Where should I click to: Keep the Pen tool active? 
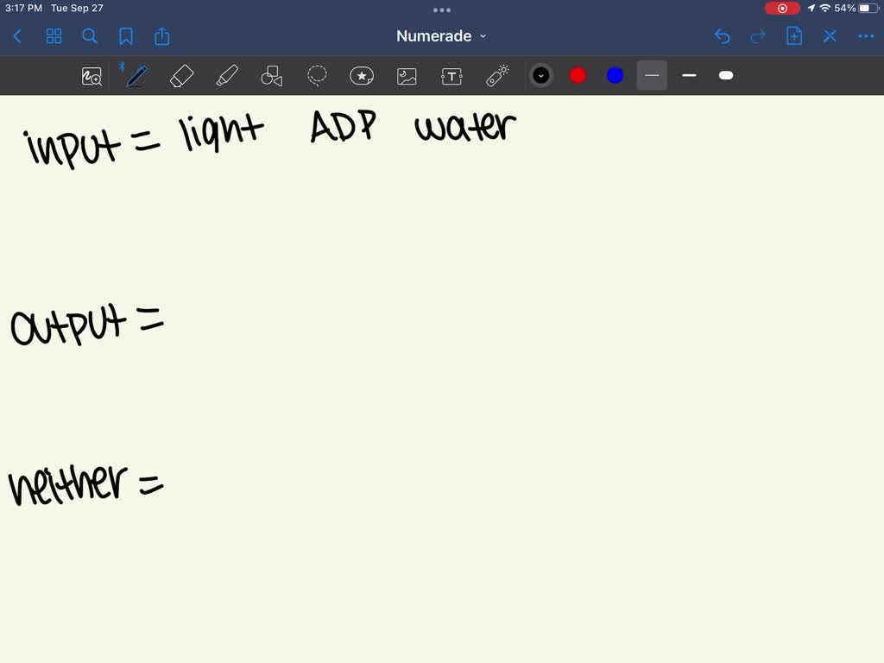point(136,75)
